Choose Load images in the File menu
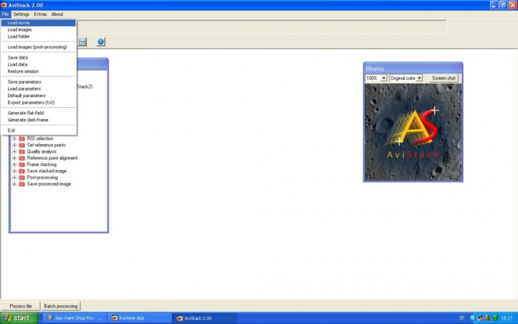518x324 pixels. tap(38, 29)
